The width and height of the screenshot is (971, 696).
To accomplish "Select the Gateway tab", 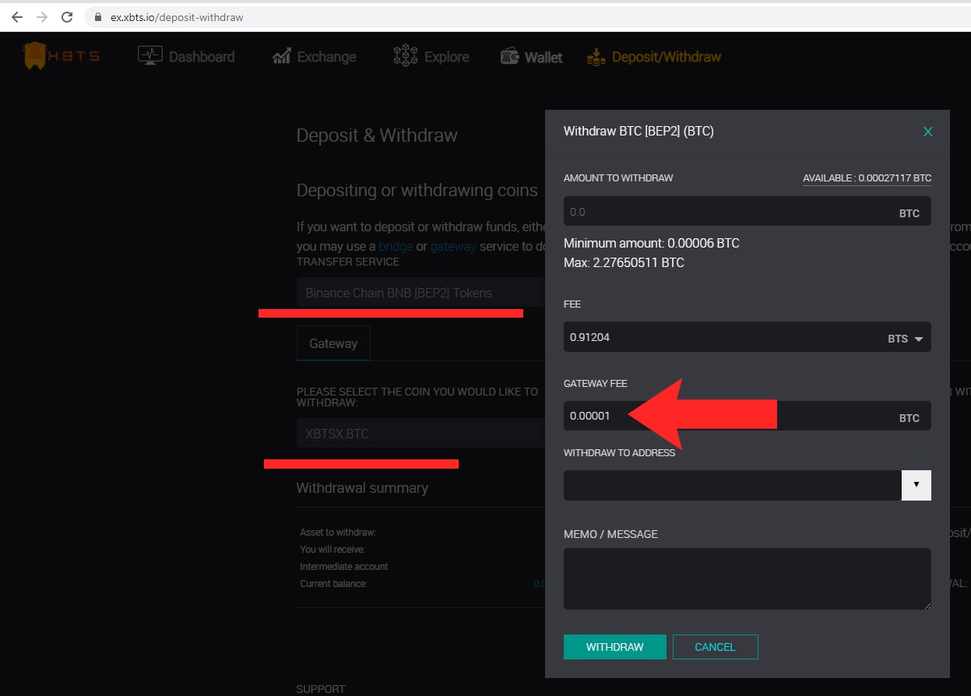I will (333, 343).
